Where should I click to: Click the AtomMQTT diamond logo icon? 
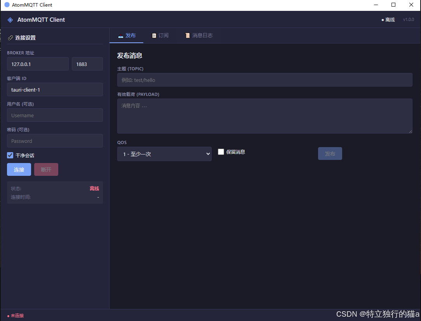point(10,20)
